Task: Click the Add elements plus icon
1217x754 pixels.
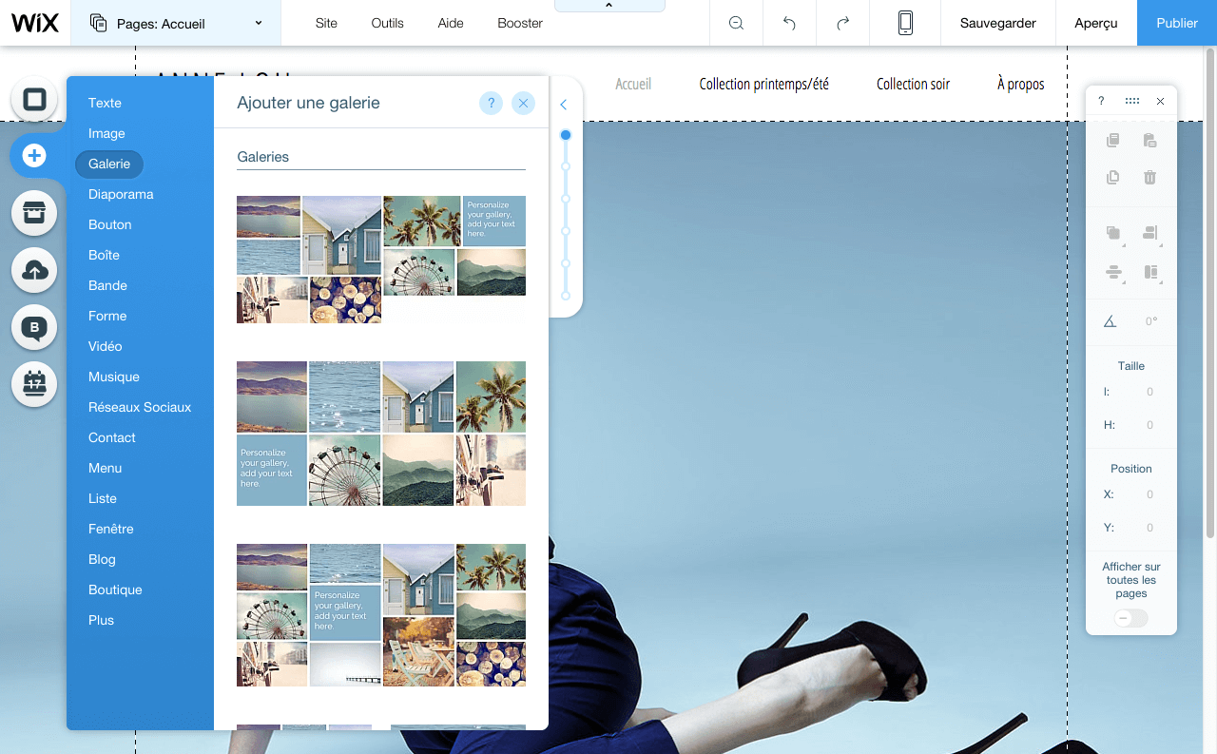Action: pos(34,155)
